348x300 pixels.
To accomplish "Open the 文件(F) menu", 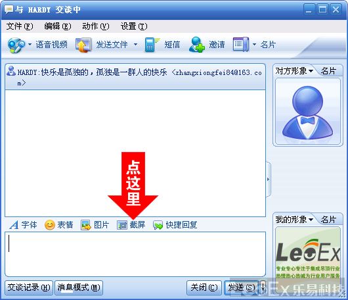I will [x=20, y=26].
